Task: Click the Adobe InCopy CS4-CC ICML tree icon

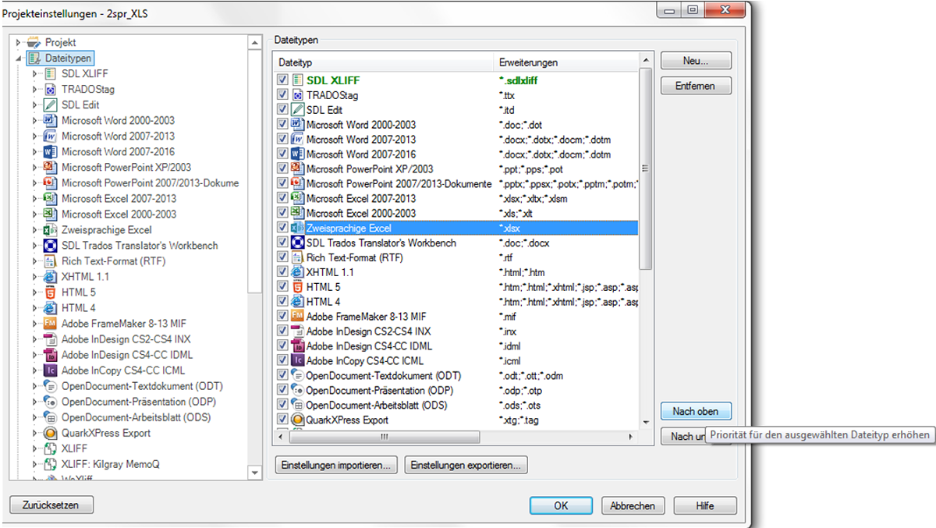Action: (x=50, y=370)
